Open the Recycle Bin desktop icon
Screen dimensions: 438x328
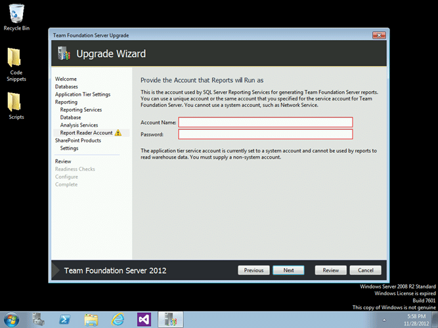[16, 17]
